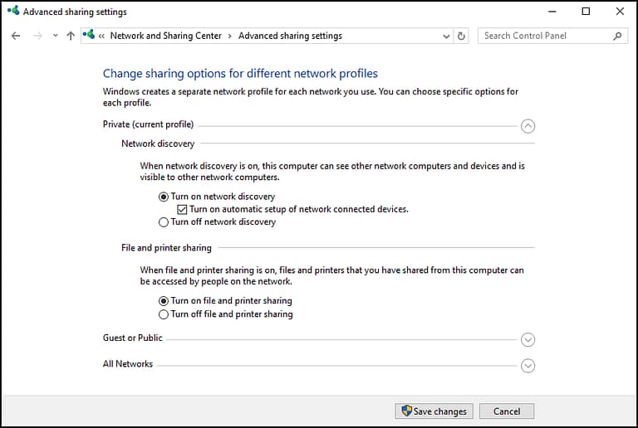Click the forward navigation arrow
The width and height of the screenshot is (638, 428).
(x=37, y=36)
